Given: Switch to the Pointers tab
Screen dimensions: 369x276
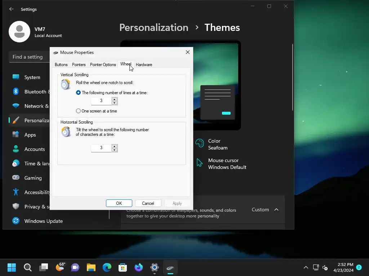Looking at the screenshot, I should pos(79,65).
